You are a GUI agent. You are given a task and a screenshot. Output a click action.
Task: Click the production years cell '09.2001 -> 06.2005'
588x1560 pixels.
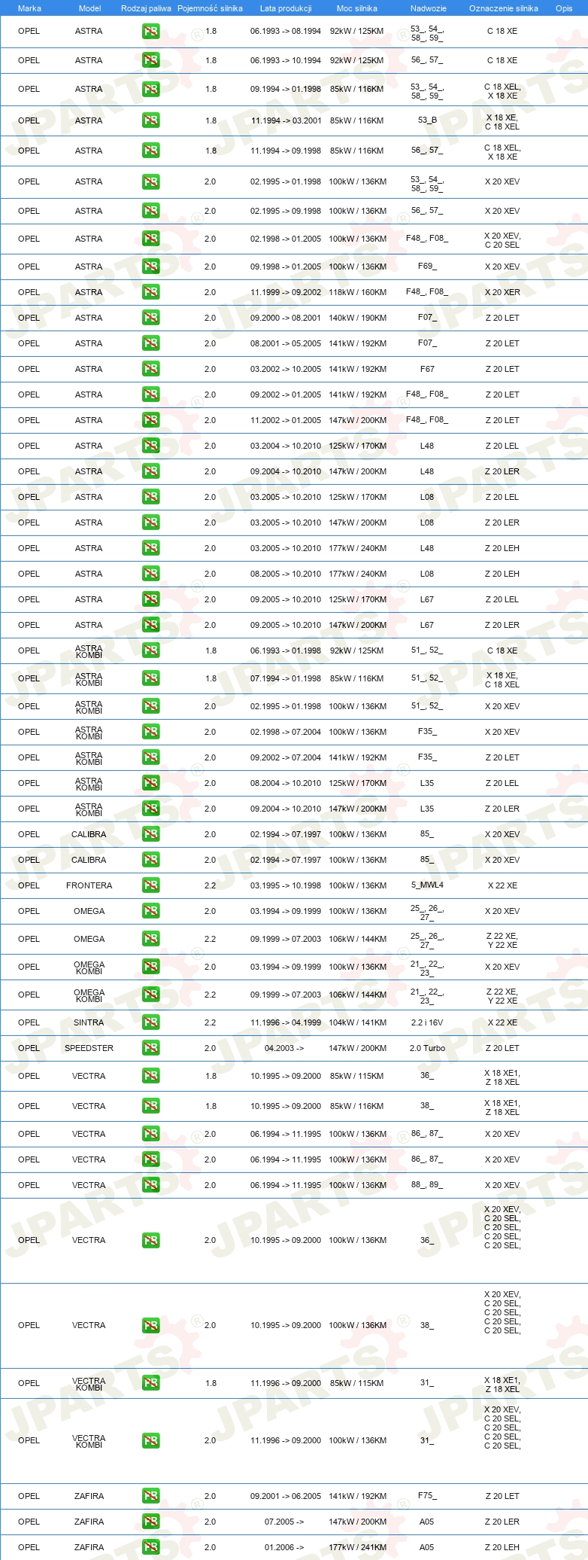click(286, 1496)
